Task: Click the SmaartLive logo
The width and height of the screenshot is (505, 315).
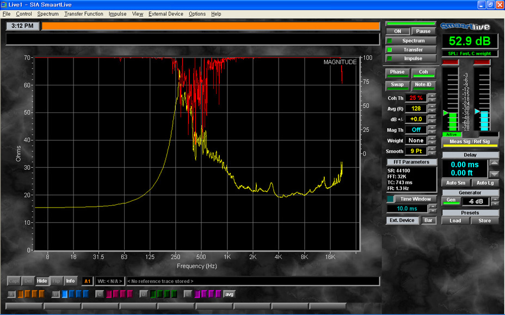Action: pyautogui.click(x=465, y=26)
